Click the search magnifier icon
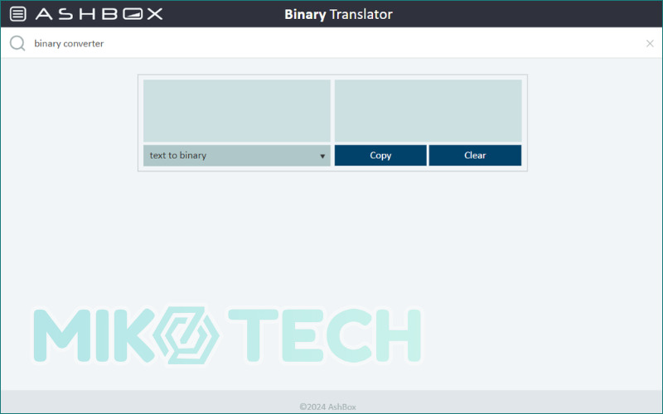663x414 pixels. click(x=17, y=43)
